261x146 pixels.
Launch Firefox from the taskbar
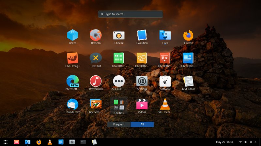coord(39,142)
